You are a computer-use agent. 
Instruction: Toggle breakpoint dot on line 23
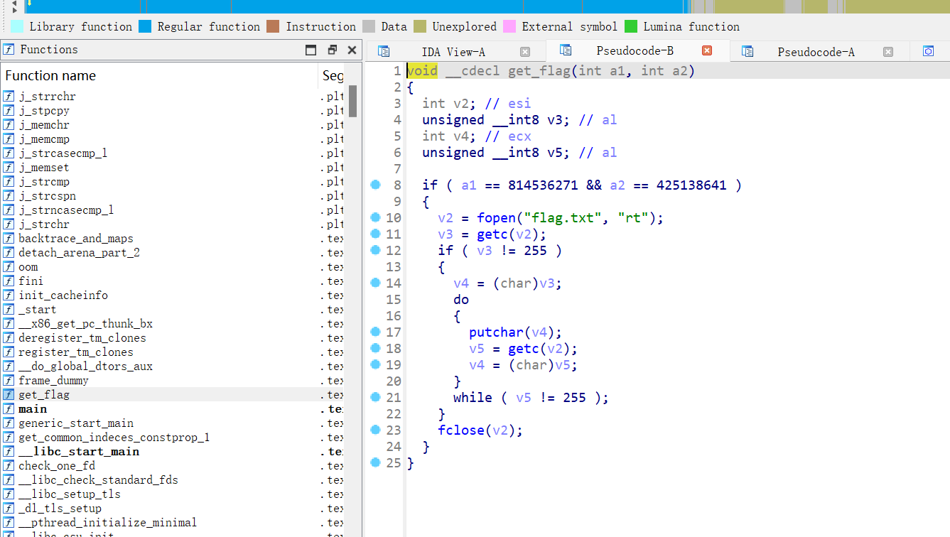pos(375,430)
